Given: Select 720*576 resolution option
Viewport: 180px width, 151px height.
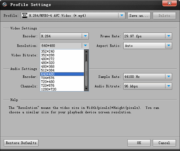Looking at the screenshot, I should tap(62, 86).
